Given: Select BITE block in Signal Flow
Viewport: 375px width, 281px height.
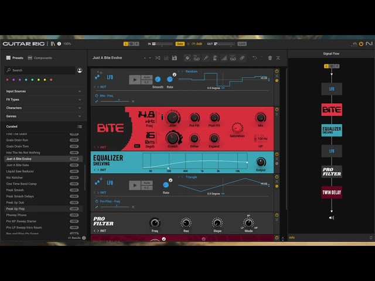Looking at the screenshot, I should [332, 109].
